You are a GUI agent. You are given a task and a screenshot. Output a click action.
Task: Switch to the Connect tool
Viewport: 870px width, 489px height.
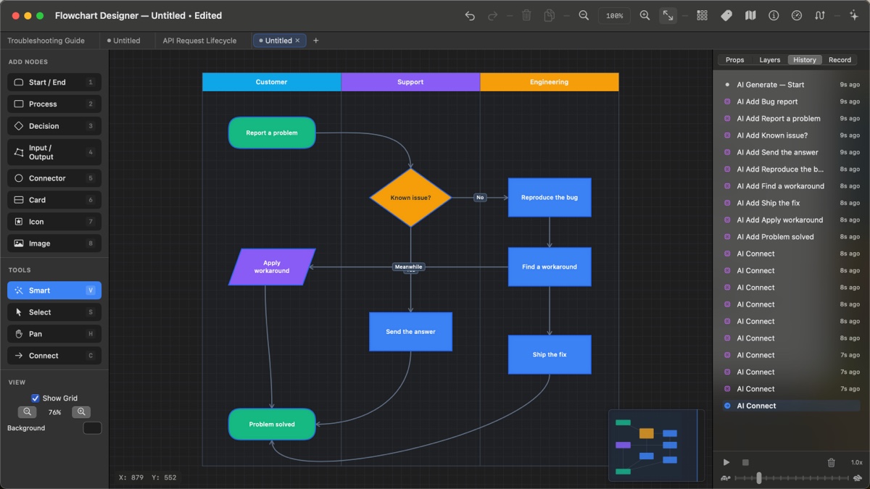point(54,356)
